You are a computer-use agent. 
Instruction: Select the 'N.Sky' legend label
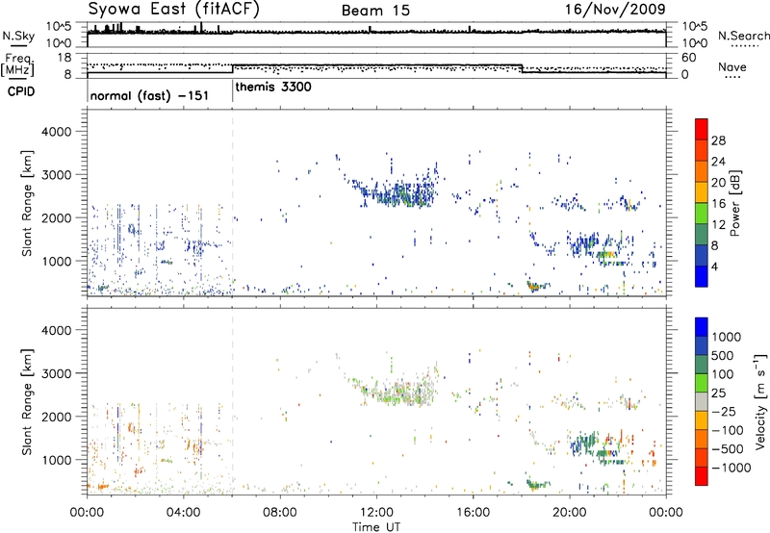[x=18, y=36]
